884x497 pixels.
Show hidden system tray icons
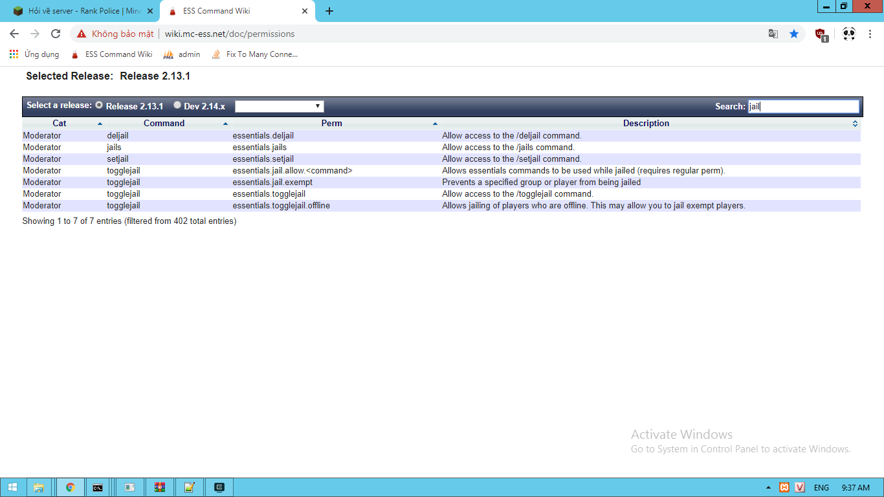pyautogui.click(x=768, y=487)
